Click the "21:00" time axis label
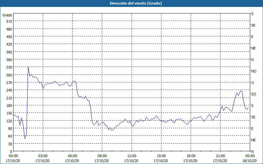Image resolution: width=263 pixels, height=164 pixels. point(220,156)
